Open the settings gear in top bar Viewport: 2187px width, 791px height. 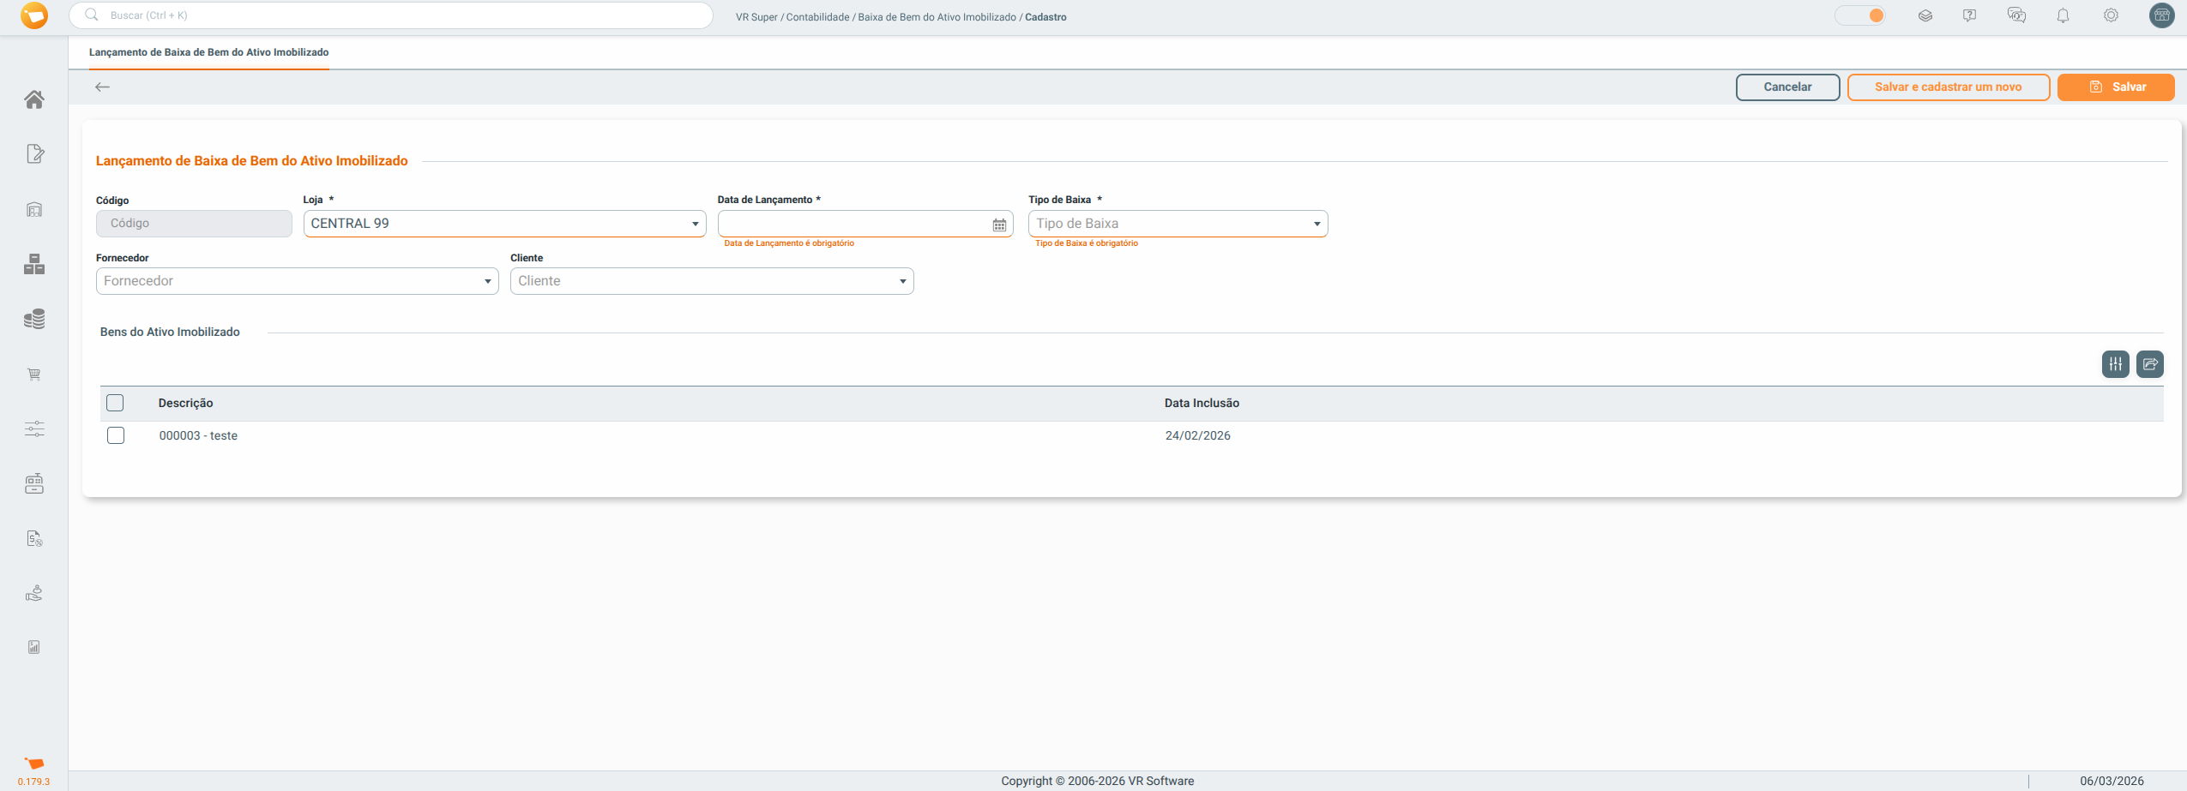tap(2111, 15)
